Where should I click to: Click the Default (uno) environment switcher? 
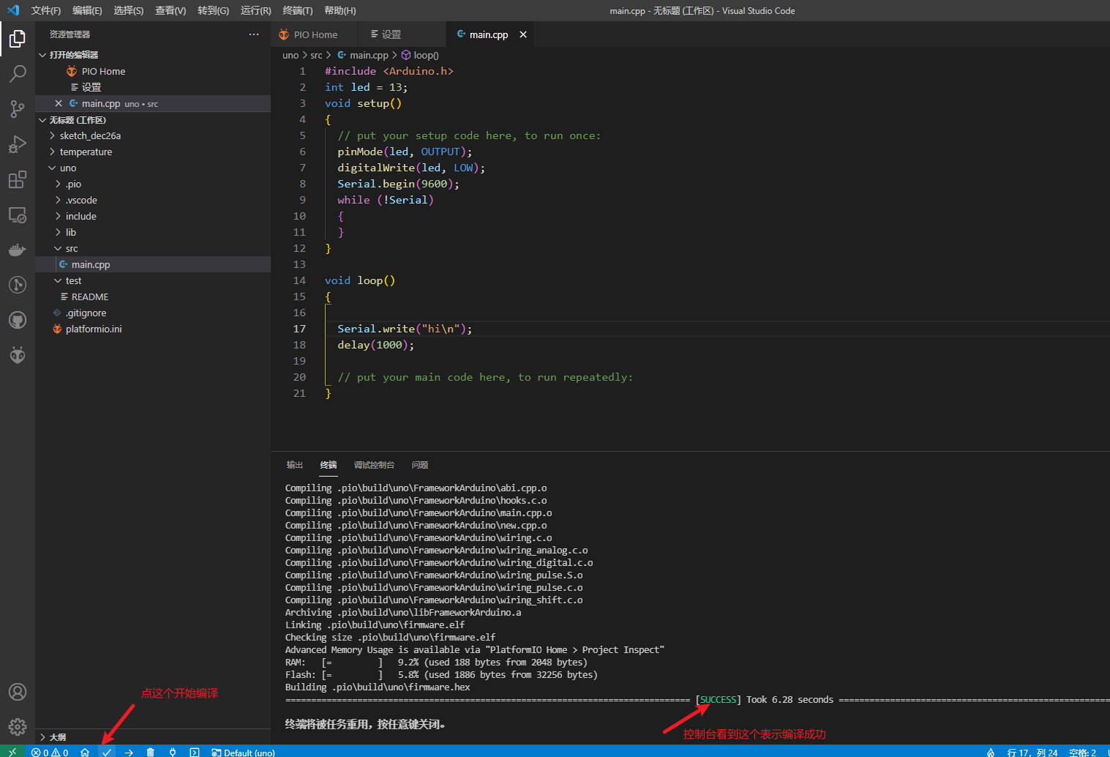[x=243, y=752]
